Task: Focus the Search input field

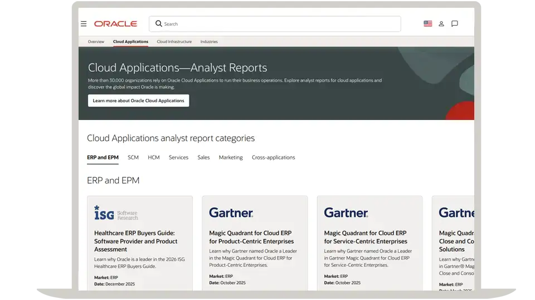Action: pos(275,24)
